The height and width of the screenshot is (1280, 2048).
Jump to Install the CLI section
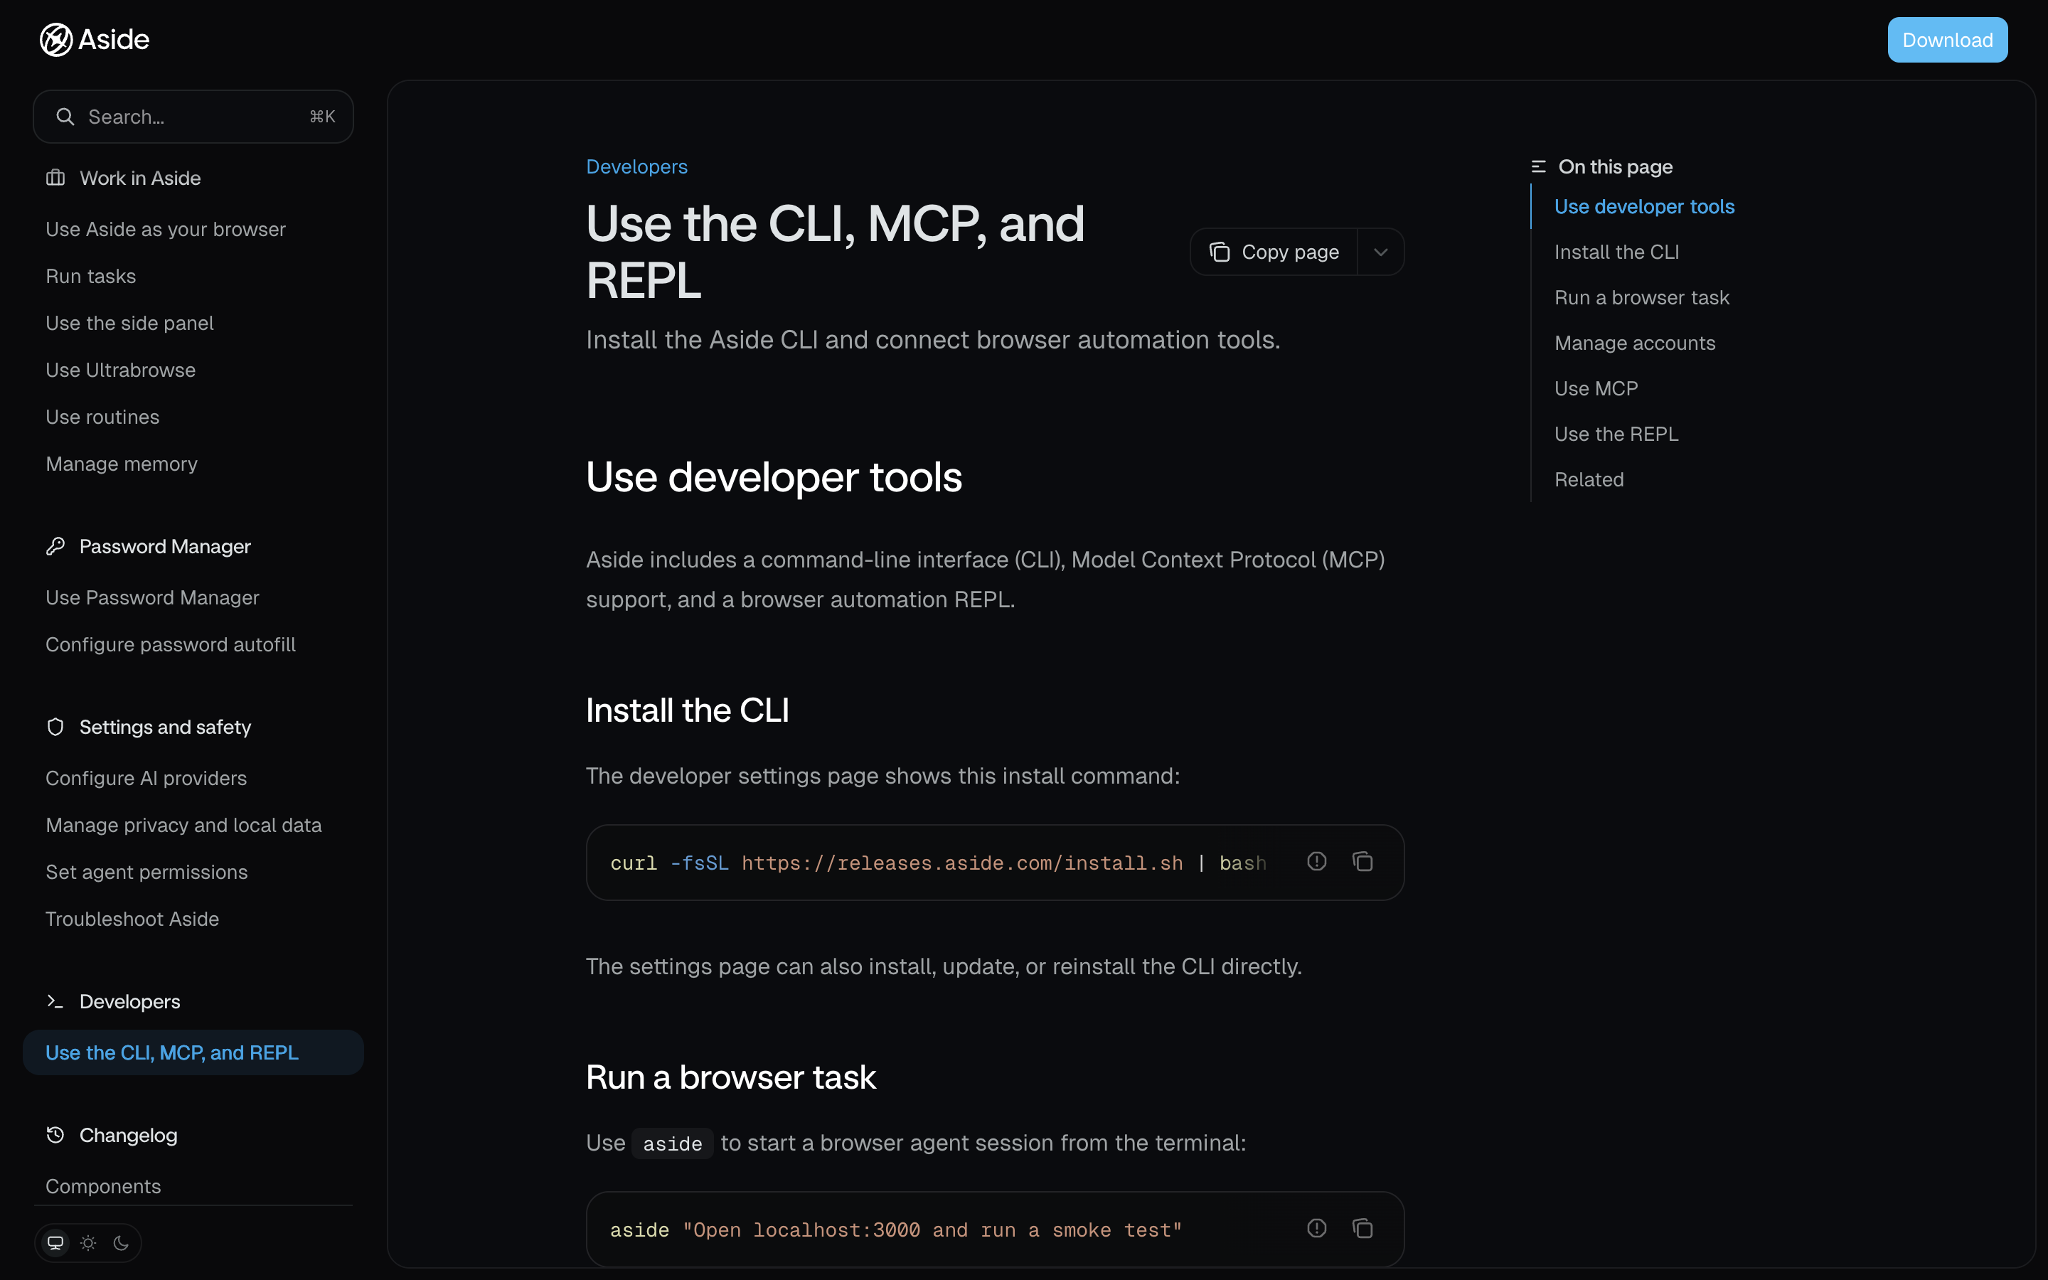(x=1616, y=252)
